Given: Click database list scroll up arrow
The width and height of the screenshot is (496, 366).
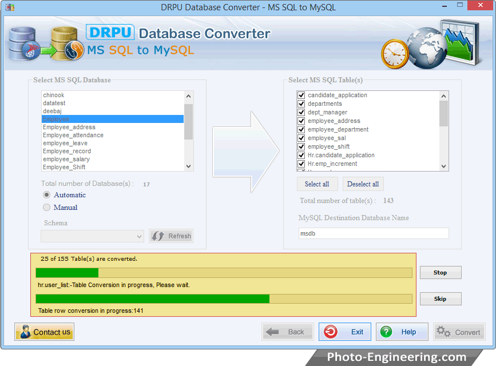Looking at the screenshot, I should 189,96.
